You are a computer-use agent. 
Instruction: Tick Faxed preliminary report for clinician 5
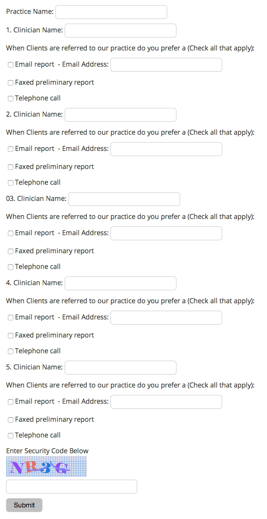11,420
